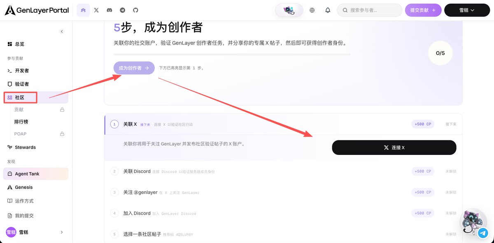Click the 0/5 progress circle
494x243 pixels.
click(x=440, y=53)
